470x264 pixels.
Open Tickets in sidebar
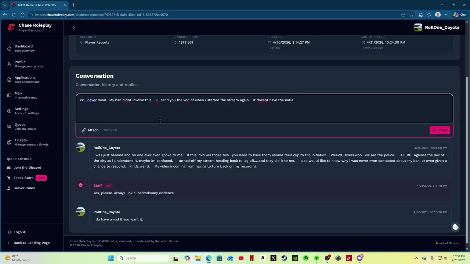pos(32,142)
